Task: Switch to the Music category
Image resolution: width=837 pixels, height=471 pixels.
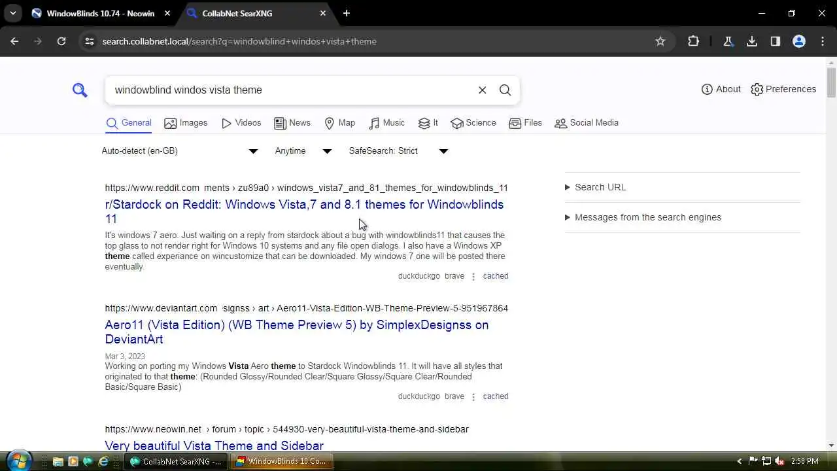Action: 387,123
